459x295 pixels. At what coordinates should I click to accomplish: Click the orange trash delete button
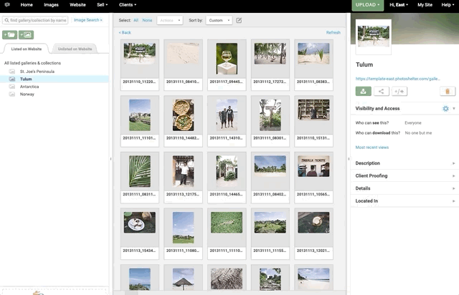tap(448, 91)
